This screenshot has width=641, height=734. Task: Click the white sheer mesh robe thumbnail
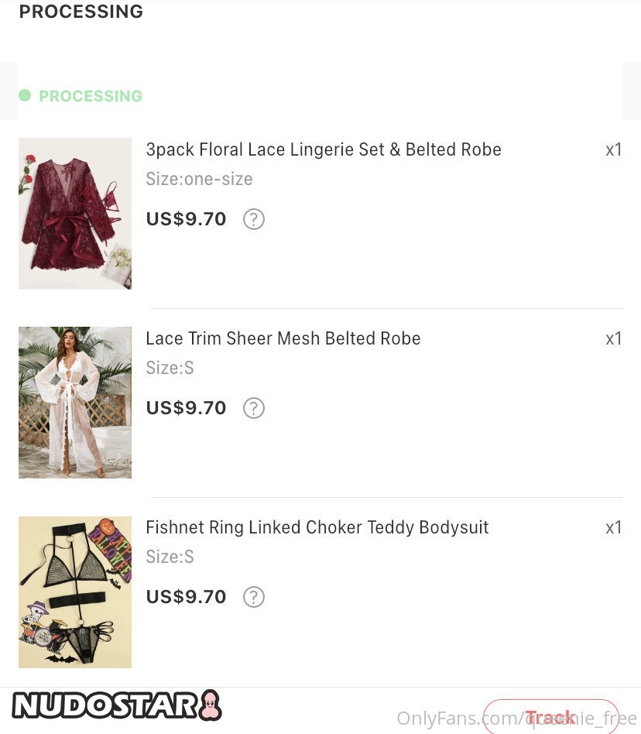coord(75,403)
